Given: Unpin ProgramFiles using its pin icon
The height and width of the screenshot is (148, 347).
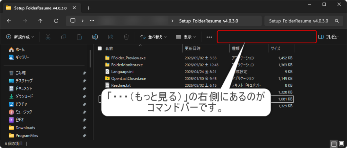Looking at the screenshot, I should [84, 135].
